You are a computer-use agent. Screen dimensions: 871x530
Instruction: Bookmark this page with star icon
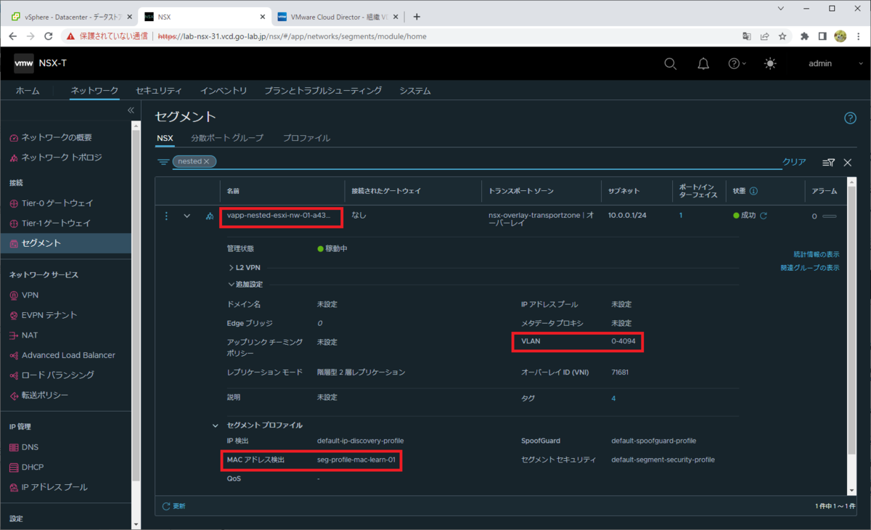(782, 36)
